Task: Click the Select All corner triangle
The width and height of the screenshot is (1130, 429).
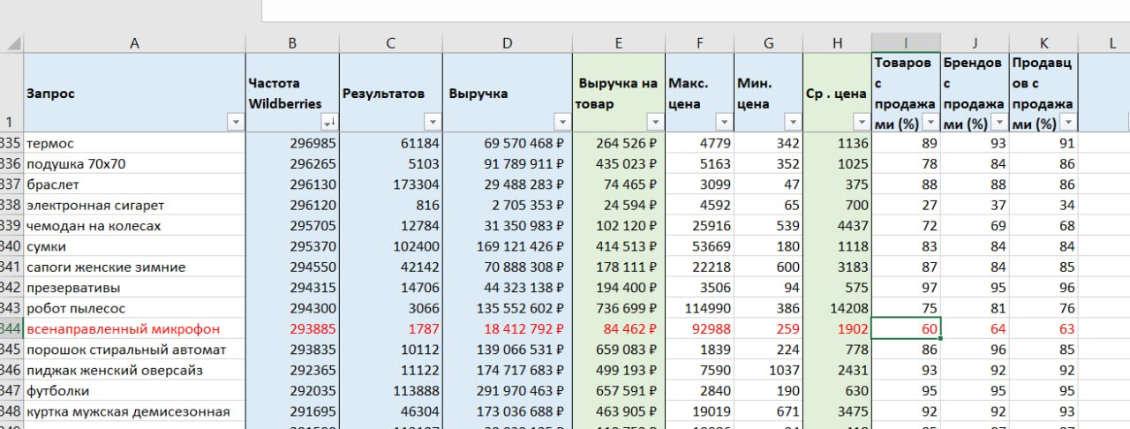Action: [11, 42]
